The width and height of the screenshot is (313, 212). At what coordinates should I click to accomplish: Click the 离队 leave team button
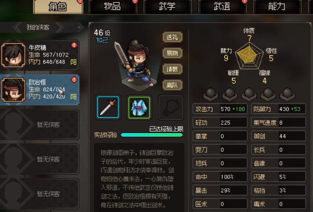(172, 85)
